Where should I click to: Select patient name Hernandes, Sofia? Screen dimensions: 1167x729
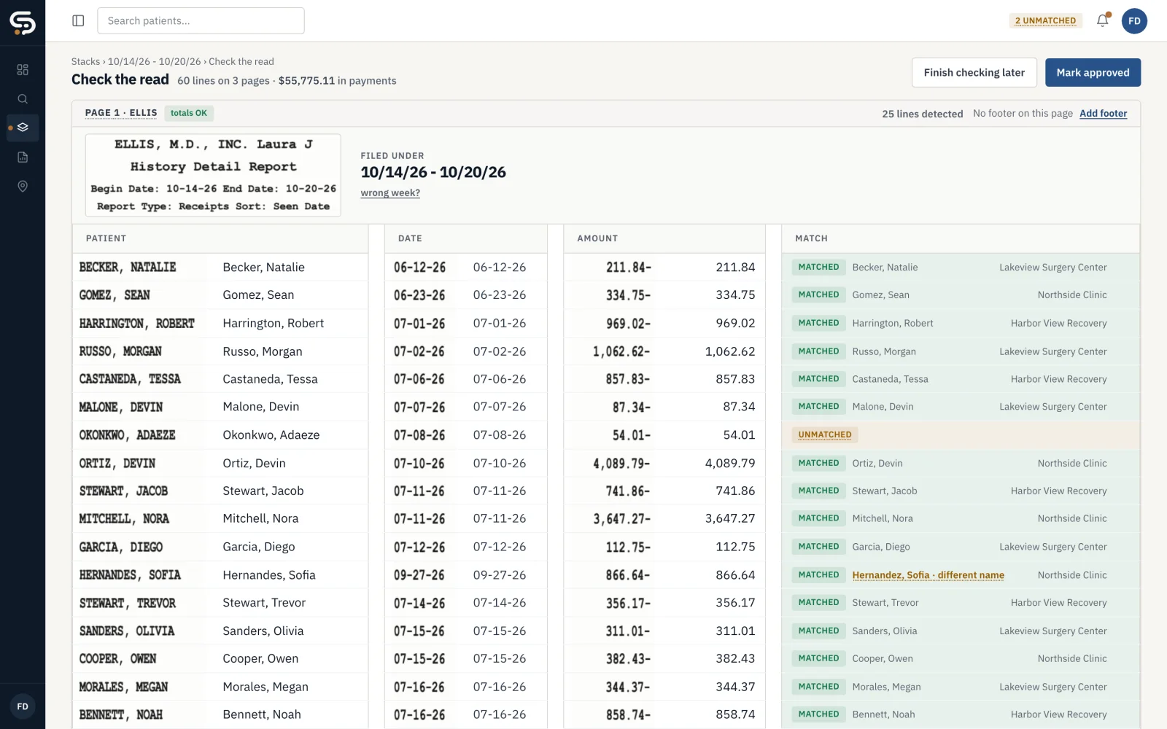[x=268, y=574]
